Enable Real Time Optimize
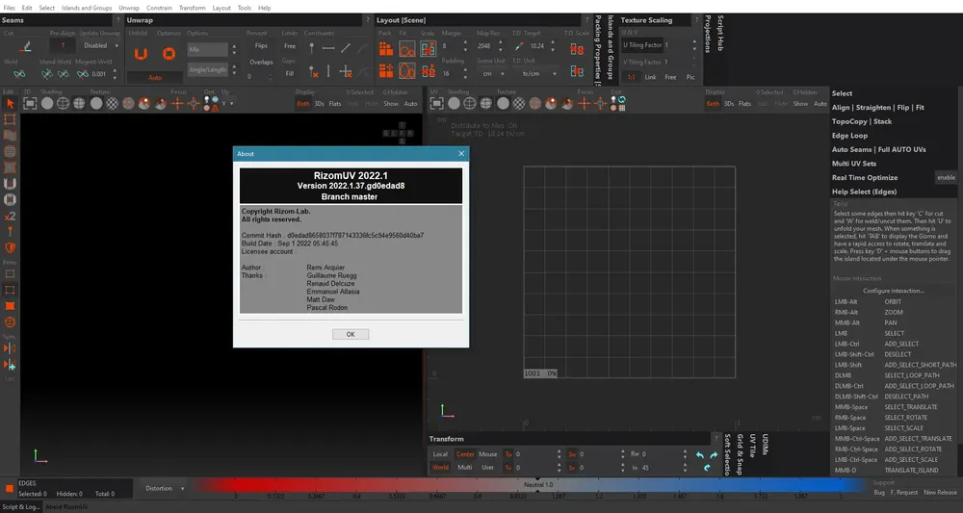 point(946,177)
